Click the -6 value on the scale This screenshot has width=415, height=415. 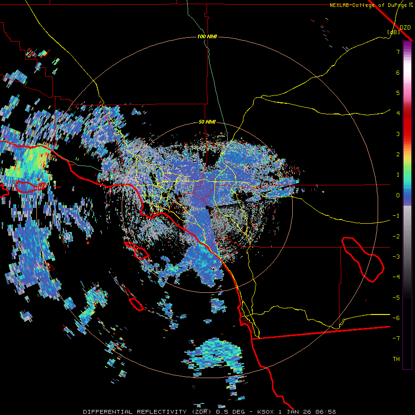[x=396, y=318]
